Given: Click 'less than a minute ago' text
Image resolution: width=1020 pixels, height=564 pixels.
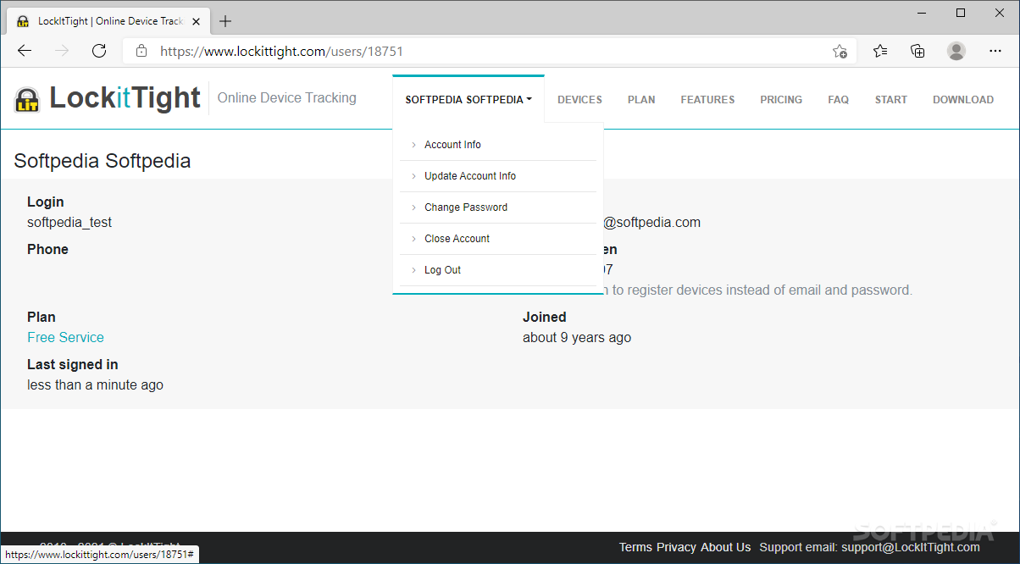Looking at the screenshot, I should click(95, 385).
